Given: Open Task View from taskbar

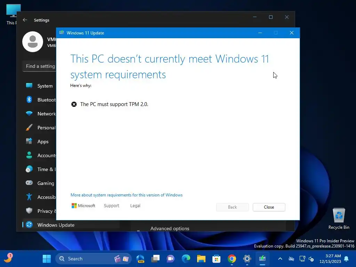Looking at the screenshot, I should pos(155,259).
